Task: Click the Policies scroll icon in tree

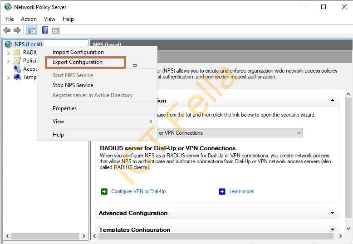Action: (x=17, y=61)
